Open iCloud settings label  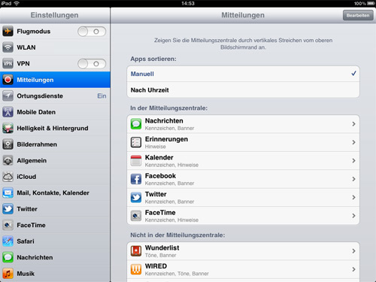[26, 177]
